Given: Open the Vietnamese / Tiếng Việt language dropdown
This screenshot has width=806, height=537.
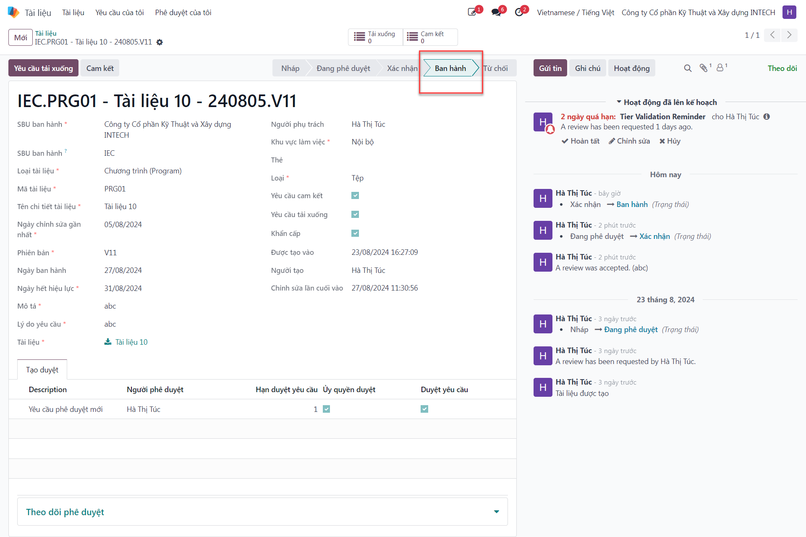Looking at the screenshot, I should [576, 13].
